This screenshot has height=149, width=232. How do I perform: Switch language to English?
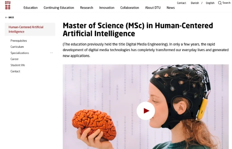210,3
